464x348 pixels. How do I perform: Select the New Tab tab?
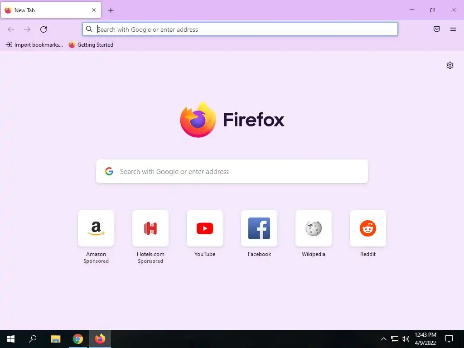click(51, 10)
